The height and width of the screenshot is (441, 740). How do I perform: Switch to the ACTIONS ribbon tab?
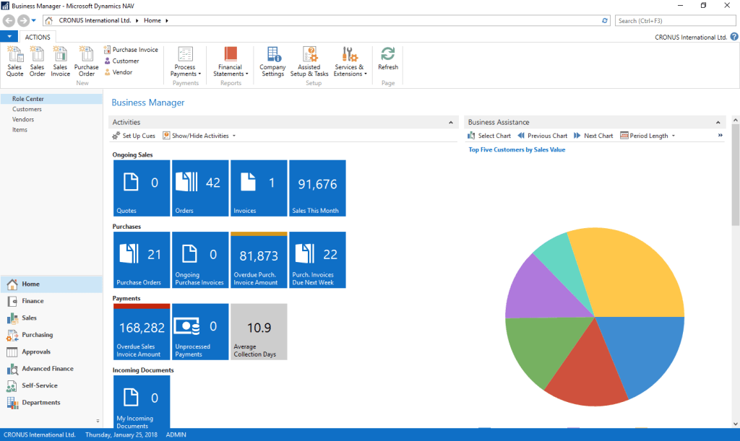click(x=38, y=38)
